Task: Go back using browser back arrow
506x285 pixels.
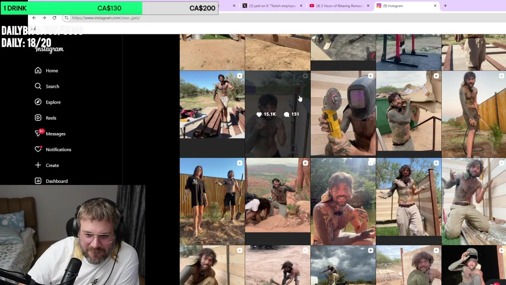Action: [34, 18]
